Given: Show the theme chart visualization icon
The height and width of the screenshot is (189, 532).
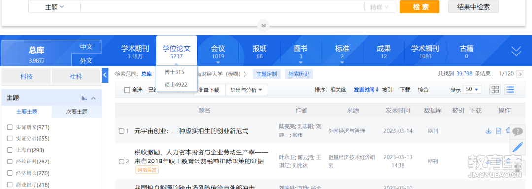Looking at the screenshot, I should 84,98.
